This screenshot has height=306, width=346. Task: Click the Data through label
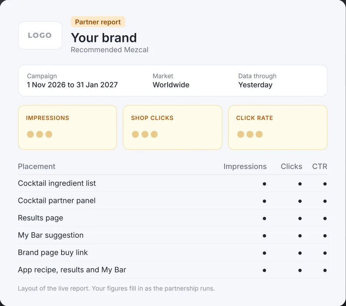[257, 76]
